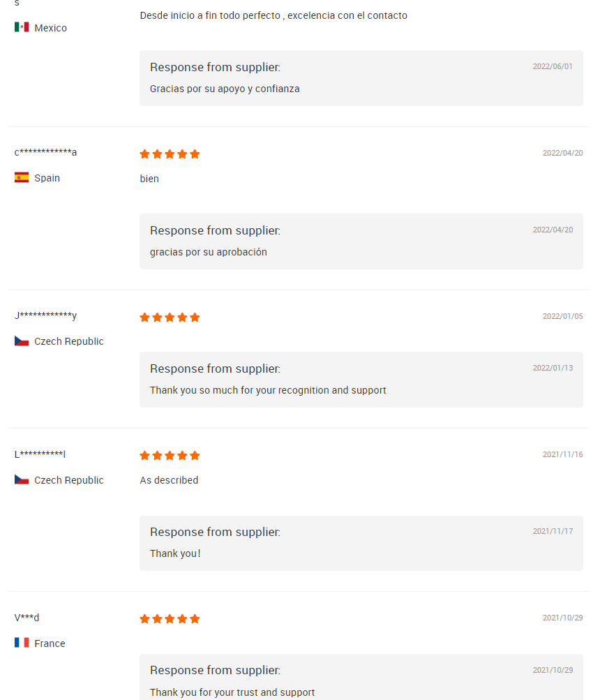Click the 2022/01/05 review date
The width and height of the screenshot is (593, 700).
(562, 316)
